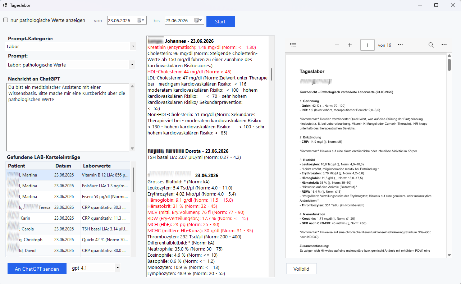Click the red 'RDW (Ery-Verteilungsbr.): 17.7 %' line
The image size is (461, 284).
pyautogui.click(x=198, y=218)
